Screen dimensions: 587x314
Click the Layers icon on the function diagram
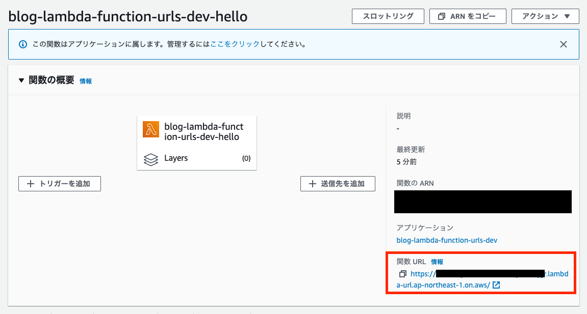pos(150,159)
